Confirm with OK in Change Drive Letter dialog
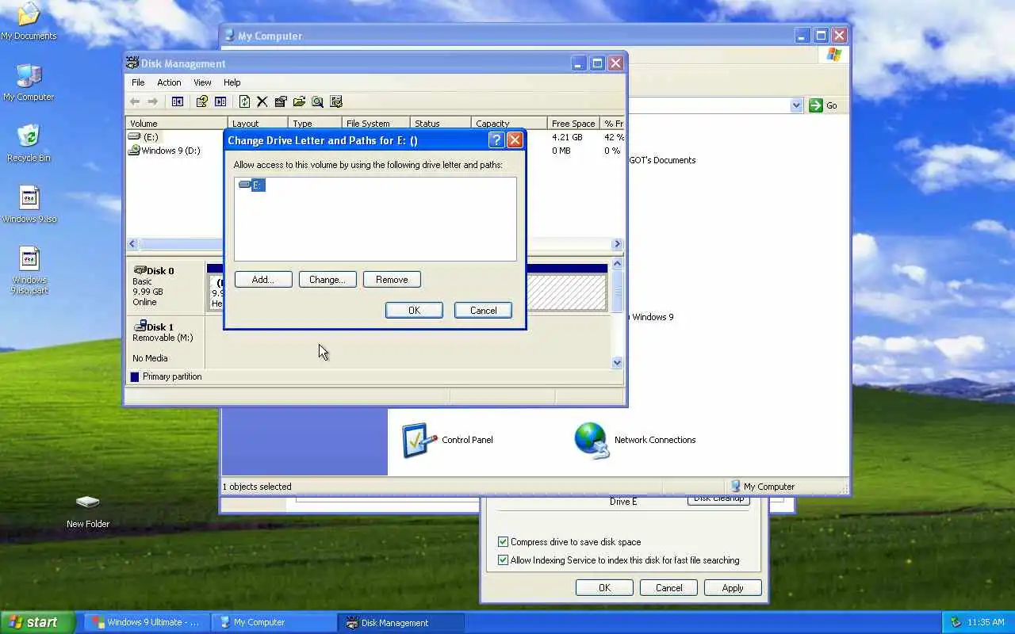Viewport: 1015px width, 634px height. coord(414,311)
